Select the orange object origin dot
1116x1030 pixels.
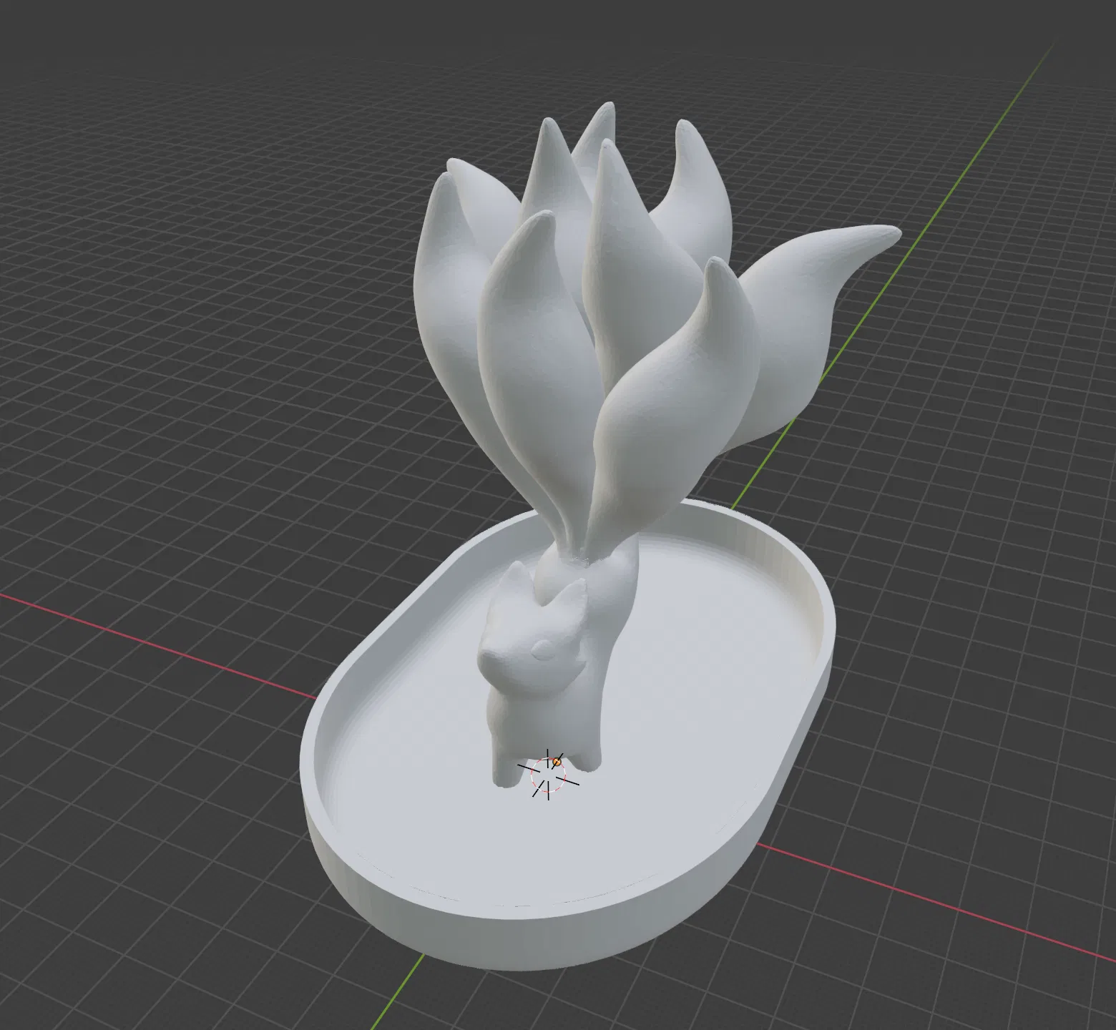pyautogui.click(x=557, y=762)
